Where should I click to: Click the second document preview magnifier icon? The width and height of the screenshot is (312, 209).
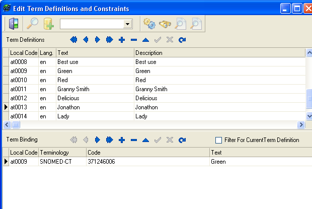point(196,24)
